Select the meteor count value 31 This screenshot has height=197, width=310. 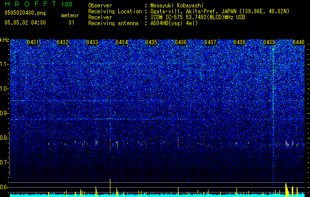point(71,23)
